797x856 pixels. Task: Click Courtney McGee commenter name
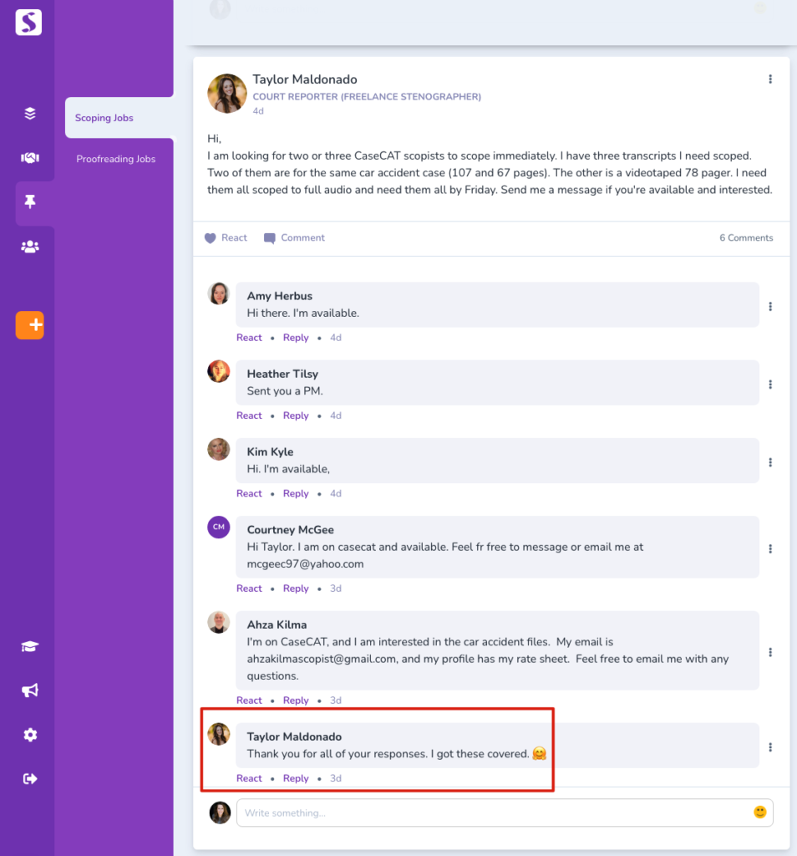(290, 529)
